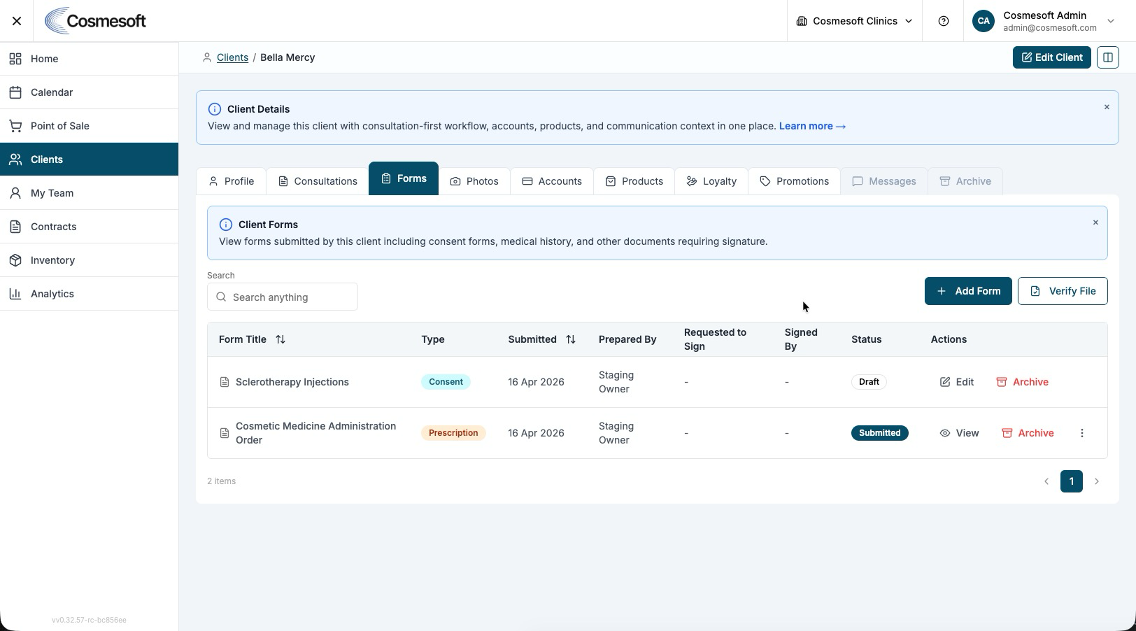The height and width of the screenshot is (631, 1136).
Task: Switch to the Profile tab
Action: [x=231, y=181]
